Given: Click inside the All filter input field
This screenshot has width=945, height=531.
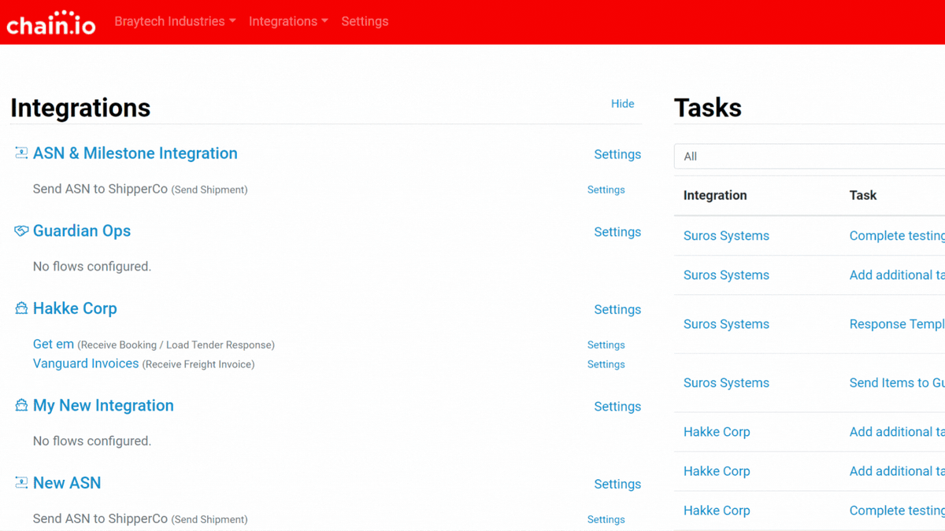Looking at the screenshot, I should (787, 156).
